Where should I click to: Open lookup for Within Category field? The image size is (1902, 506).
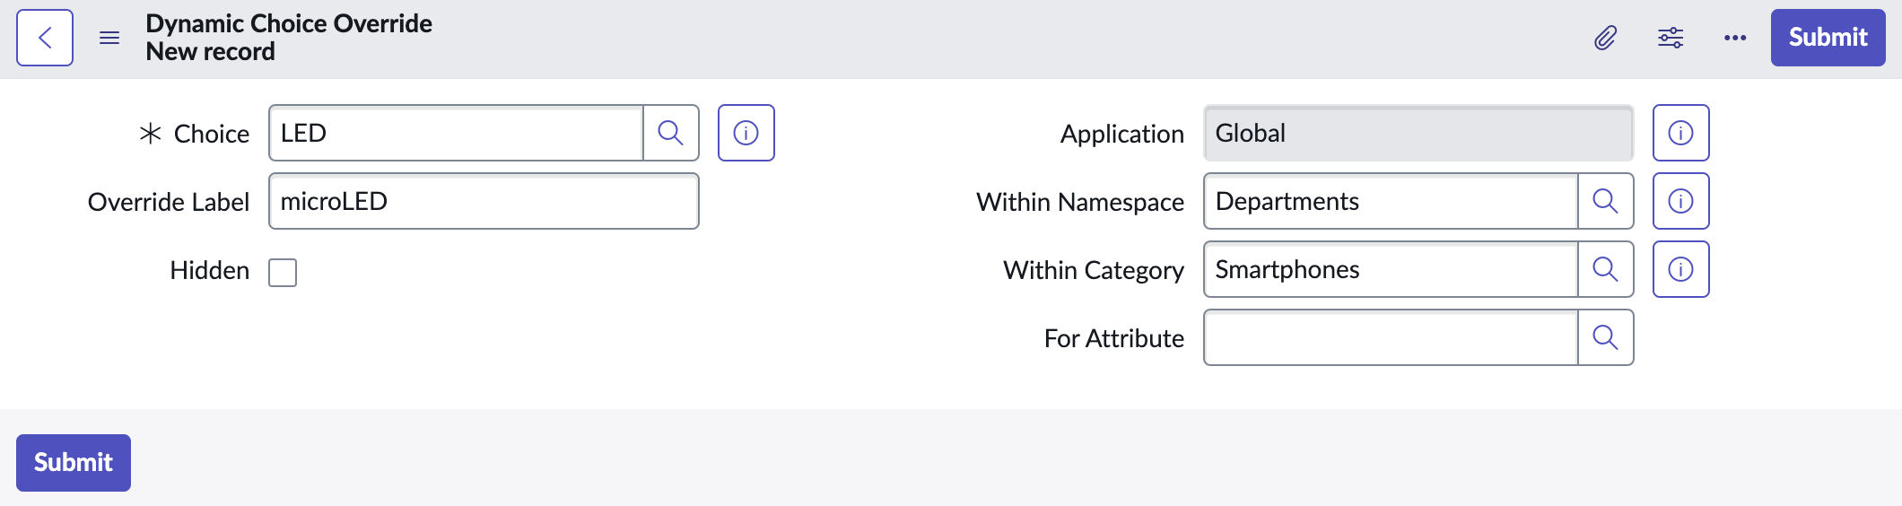1606,269
